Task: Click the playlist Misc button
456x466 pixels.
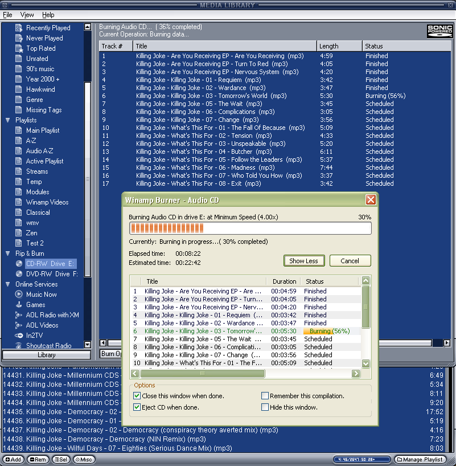Action: coord(84,460)
